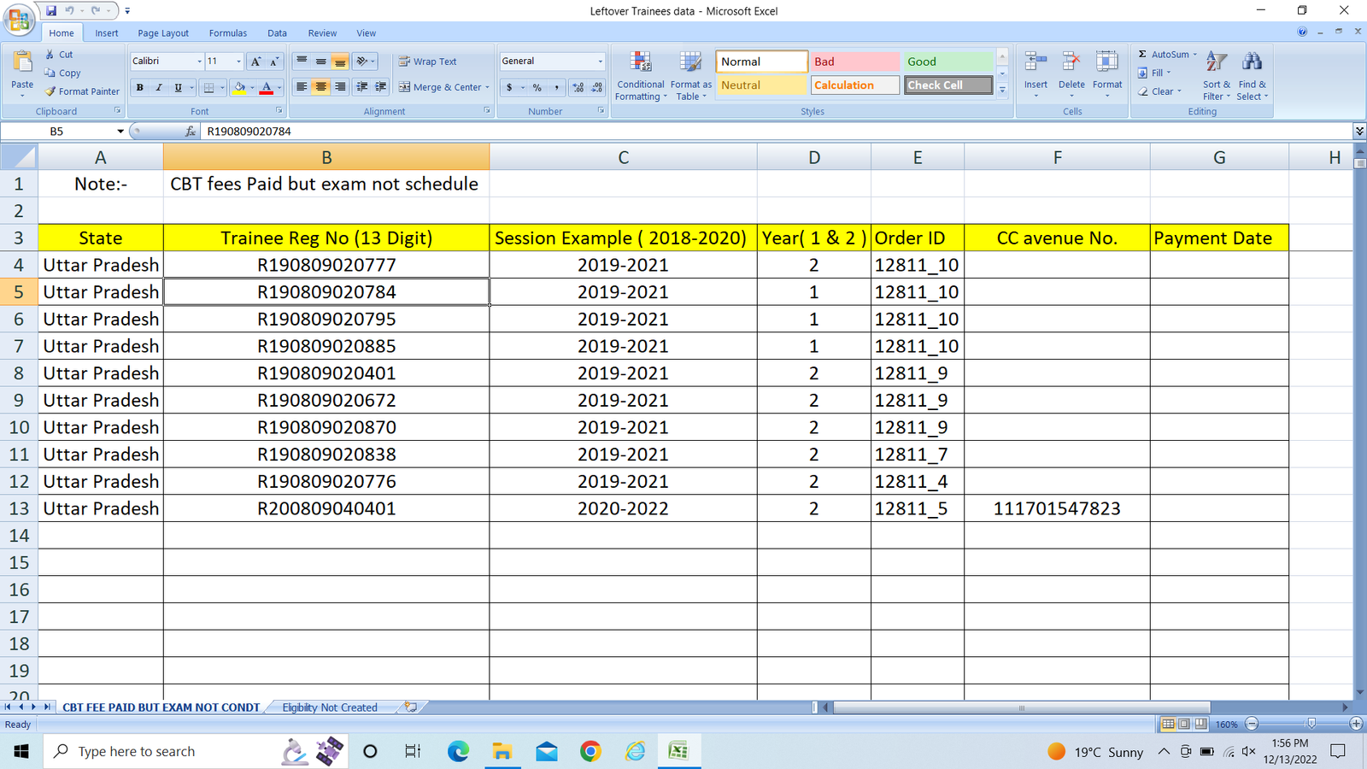Open the Name Box dropdown arrow
The width and height of the screenshot is (1367, 769).
[x=120, y=132]
